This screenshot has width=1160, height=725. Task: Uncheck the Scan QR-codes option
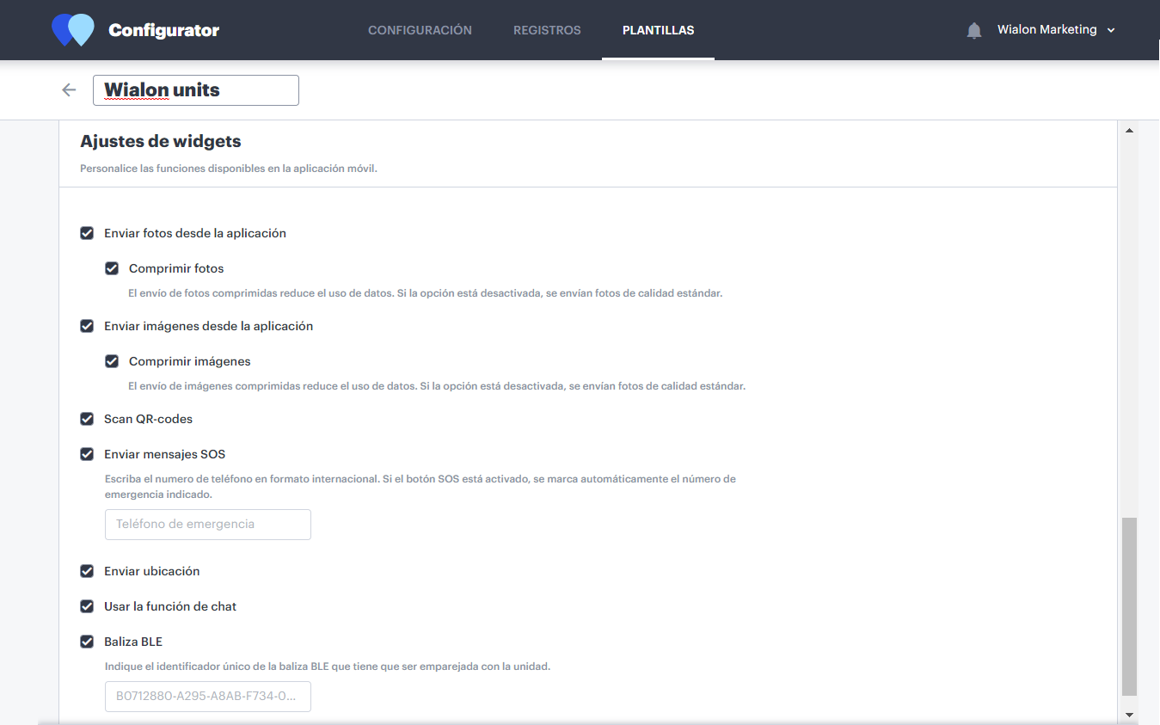click(87, 419)
